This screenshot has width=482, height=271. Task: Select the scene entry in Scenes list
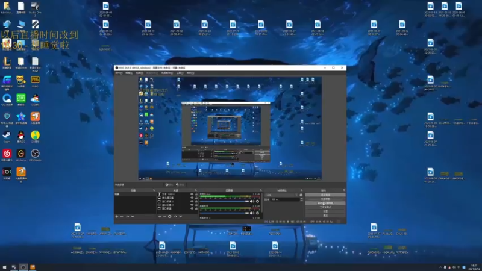[135, 194]
